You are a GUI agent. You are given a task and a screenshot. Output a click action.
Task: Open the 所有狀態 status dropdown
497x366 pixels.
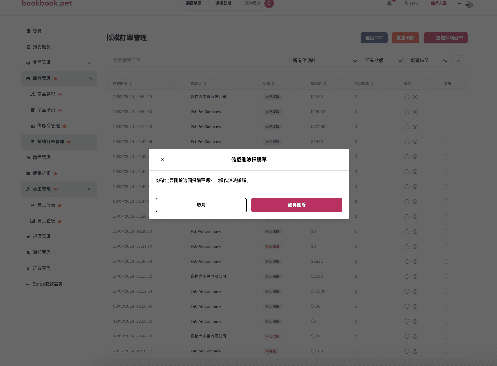click(383, 61)
